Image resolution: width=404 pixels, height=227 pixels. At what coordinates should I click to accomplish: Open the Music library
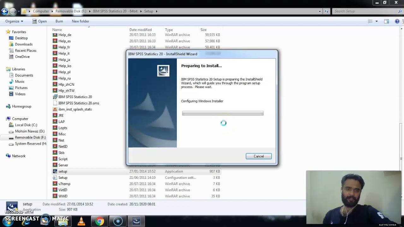20,82
